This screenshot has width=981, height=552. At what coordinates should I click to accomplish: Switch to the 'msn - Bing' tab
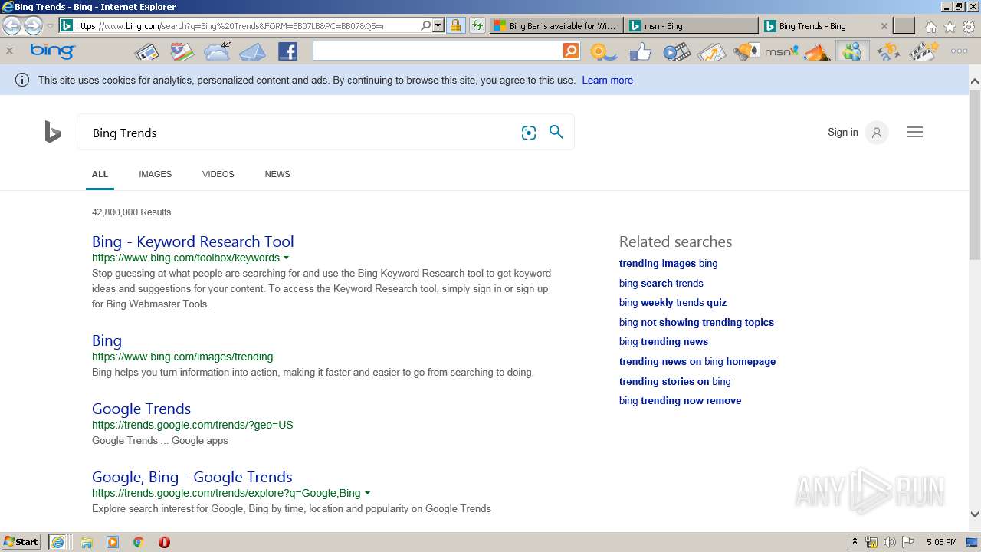[x=691, y=25]
